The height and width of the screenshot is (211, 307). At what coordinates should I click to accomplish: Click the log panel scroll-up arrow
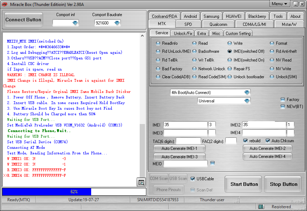(x=142, y=36)
